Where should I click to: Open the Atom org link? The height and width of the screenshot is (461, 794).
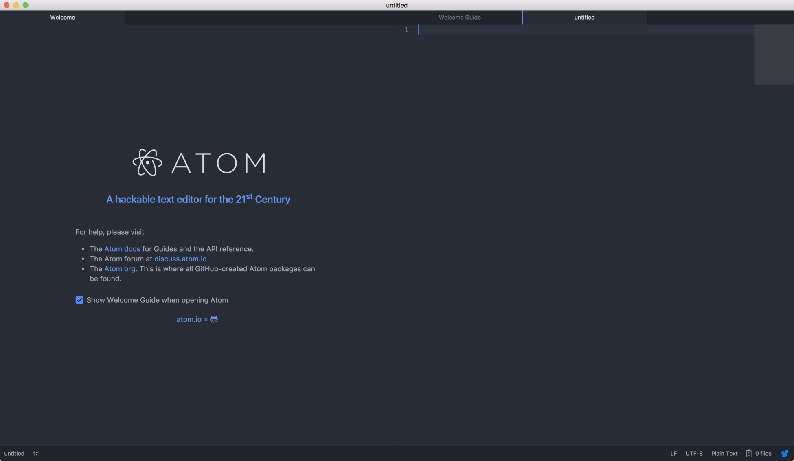[x=120, y=269]
